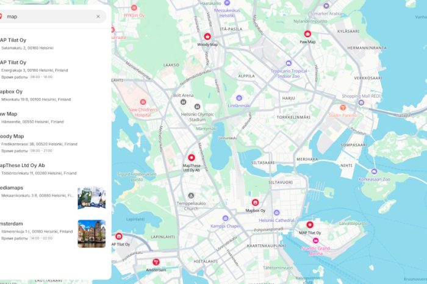Open the New Children's Hospital marker
Image resolution: width=427 pixels, height=284 pixels.
click(x=143, y=102)
